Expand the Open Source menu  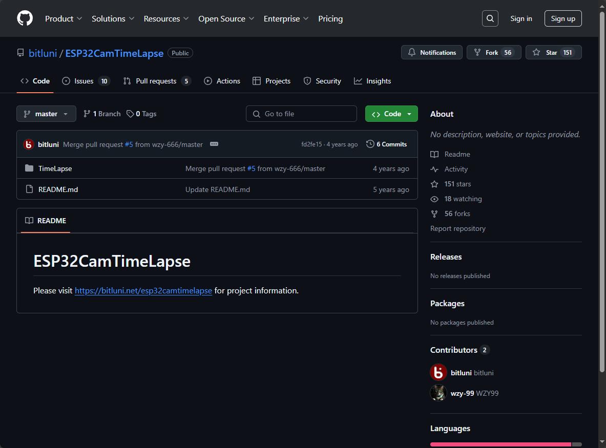[226, 18]
